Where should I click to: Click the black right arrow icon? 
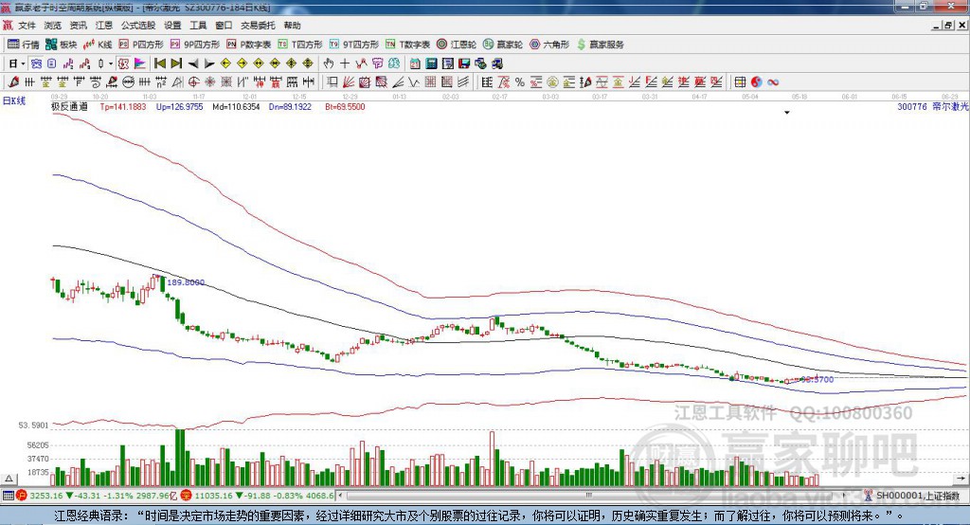[x=209, y=63]
